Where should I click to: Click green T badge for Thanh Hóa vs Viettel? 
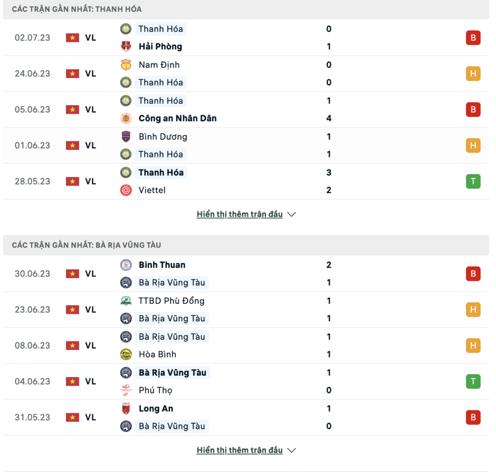point(473,181)
